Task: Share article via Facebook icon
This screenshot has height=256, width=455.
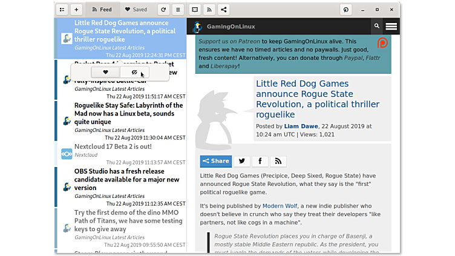Action: 260,161
